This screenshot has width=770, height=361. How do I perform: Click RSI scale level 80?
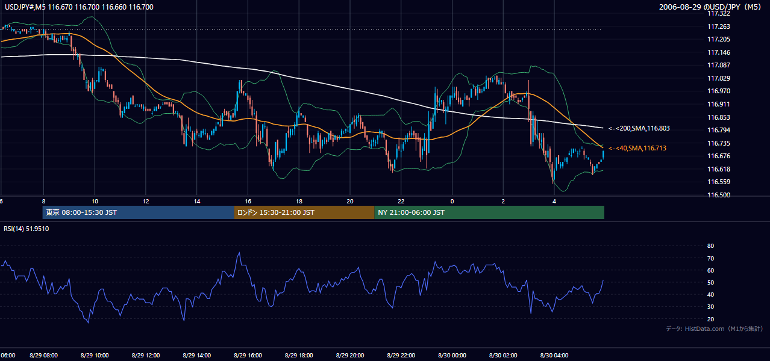(x=710, y=246)
